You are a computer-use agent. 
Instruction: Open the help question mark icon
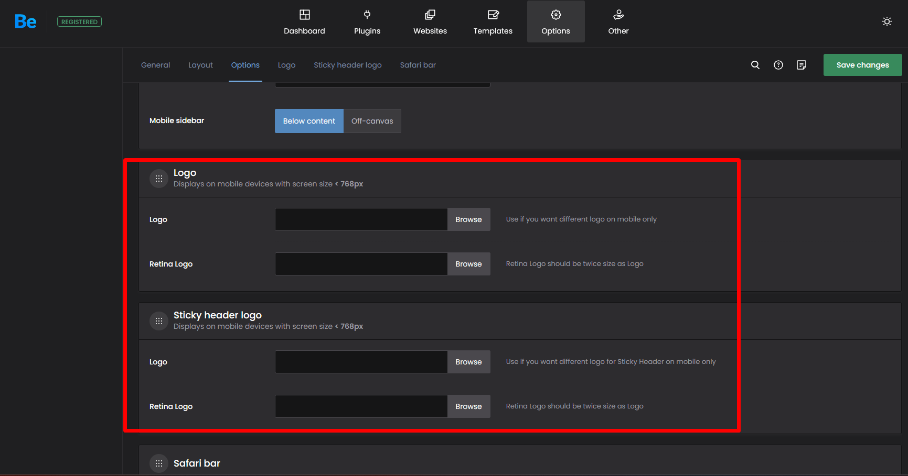point(778,65)
